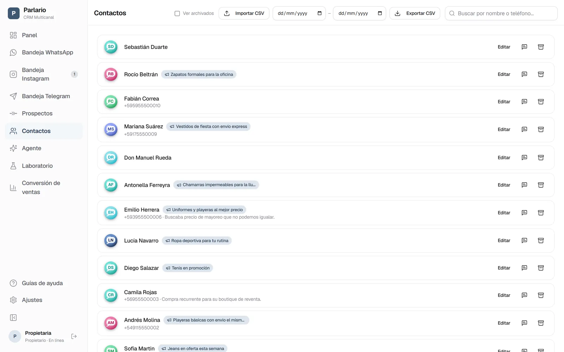Open Laboratorio section
Image resolution: width=564 pixels, height=352 pixels.
44,166
